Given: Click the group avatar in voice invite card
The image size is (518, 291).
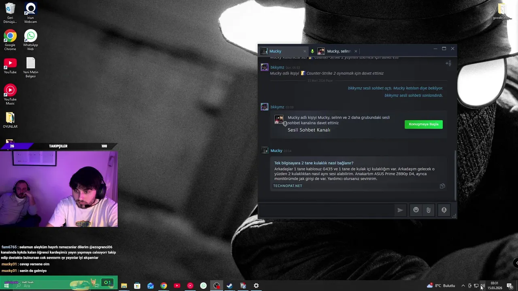Looking at the screenshot, I should [279, 120].
